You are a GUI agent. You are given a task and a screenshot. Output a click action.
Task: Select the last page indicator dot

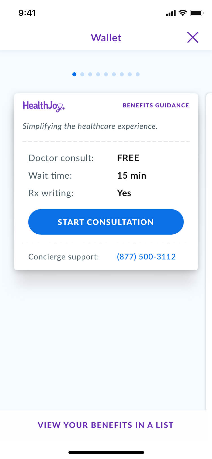pyautogui.click(x=138, y=74)
